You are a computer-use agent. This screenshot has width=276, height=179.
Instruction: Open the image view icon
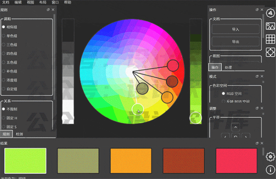coord(270,26)
